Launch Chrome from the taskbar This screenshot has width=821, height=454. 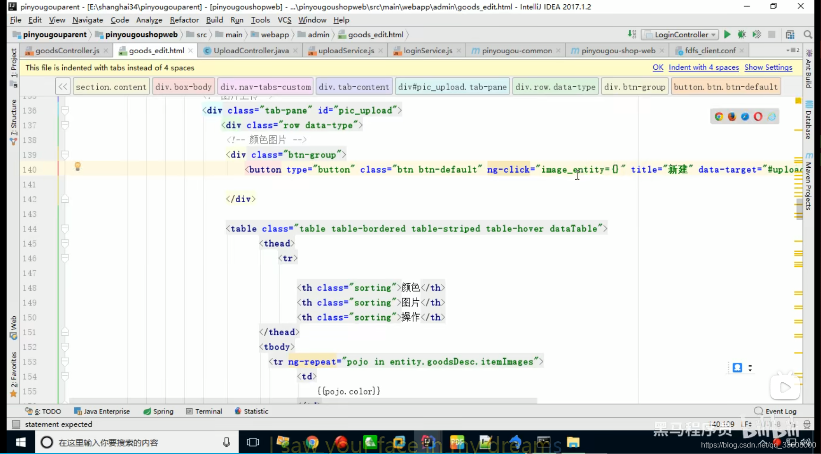312,442
